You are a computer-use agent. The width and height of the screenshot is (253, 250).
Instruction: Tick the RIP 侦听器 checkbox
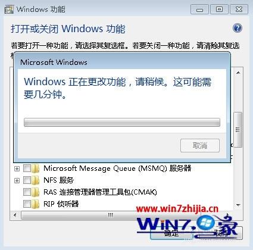point(27,204)
